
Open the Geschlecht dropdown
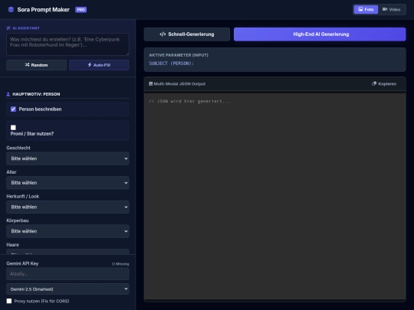tap(67, 158)
